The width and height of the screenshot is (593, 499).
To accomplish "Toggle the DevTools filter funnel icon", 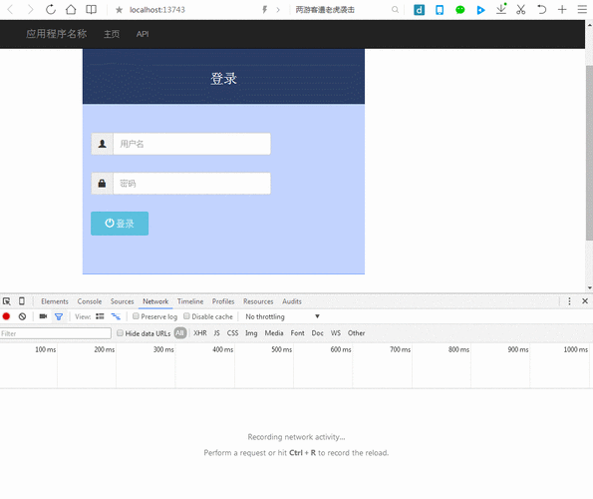I will pos(59,316).
